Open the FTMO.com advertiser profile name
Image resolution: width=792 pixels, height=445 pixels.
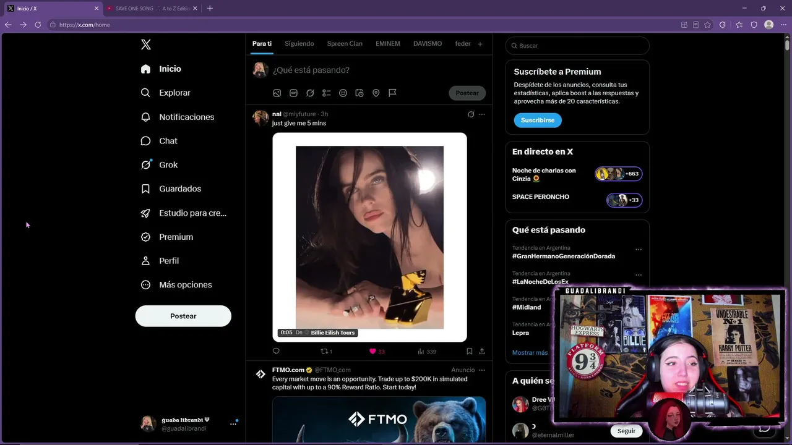tap(288, 370)
